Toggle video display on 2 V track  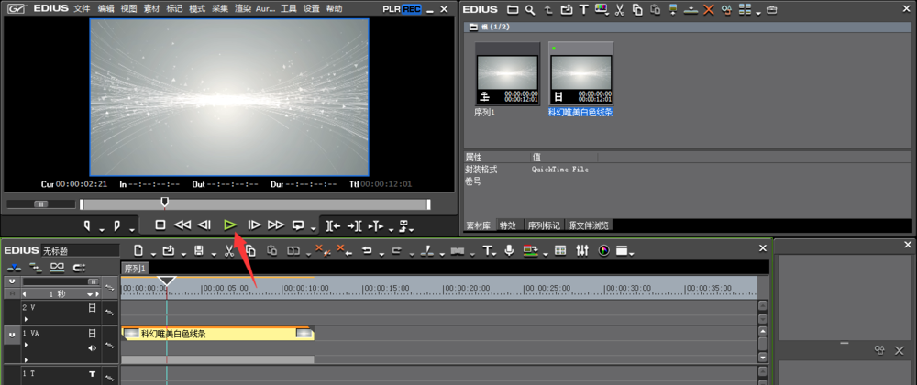point(92,309)
